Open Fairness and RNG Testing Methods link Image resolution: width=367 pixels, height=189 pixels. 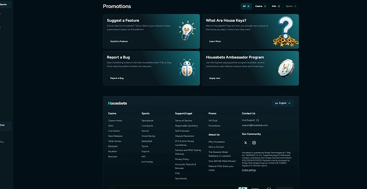[188, 152]
